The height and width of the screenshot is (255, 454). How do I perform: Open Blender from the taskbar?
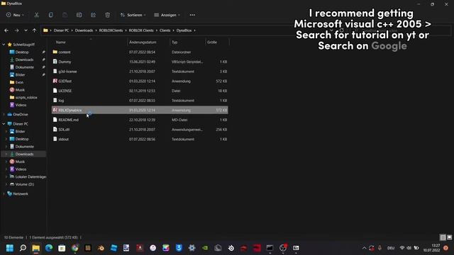(101, 248)
